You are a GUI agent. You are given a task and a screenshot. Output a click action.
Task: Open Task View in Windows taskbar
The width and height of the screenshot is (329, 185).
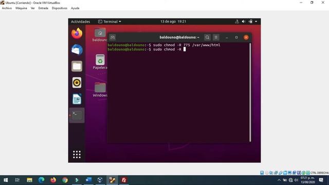[17, 180]
